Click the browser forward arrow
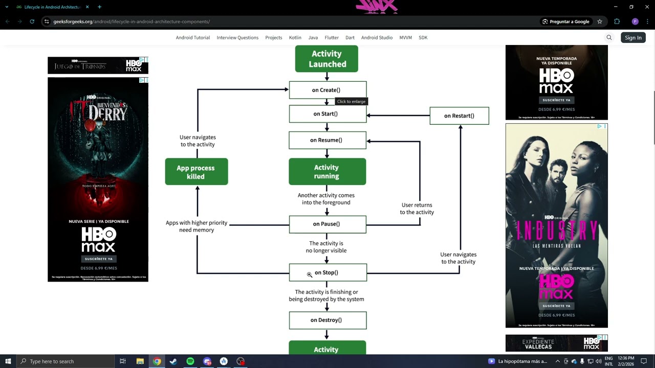 coord(19,21)
